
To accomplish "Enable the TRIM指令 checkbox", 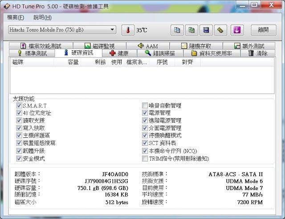I will tap(145, 158).
